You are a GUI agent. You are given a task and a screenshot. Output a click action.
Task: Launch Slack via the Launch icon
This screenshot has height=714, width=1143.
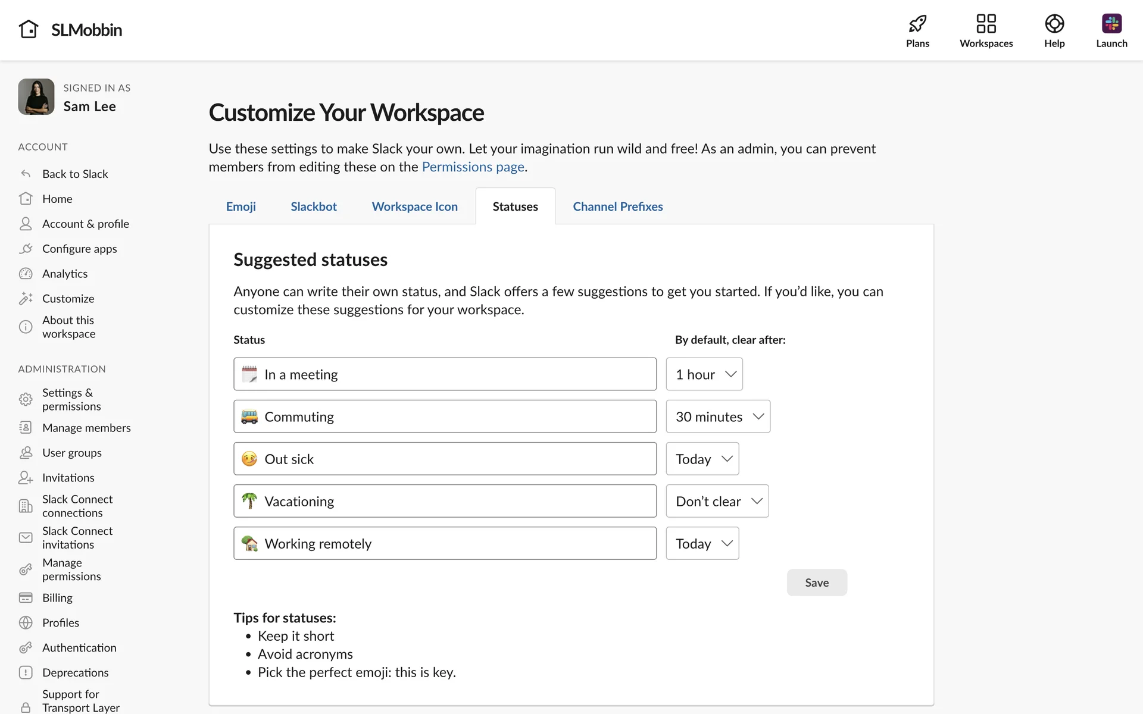pos(1111,24)
